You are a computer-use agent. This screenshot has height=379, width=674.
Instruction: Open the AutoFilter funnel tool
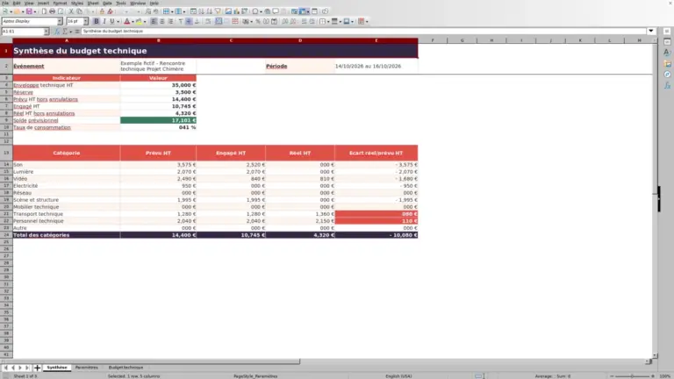click(x=218, y=11)
